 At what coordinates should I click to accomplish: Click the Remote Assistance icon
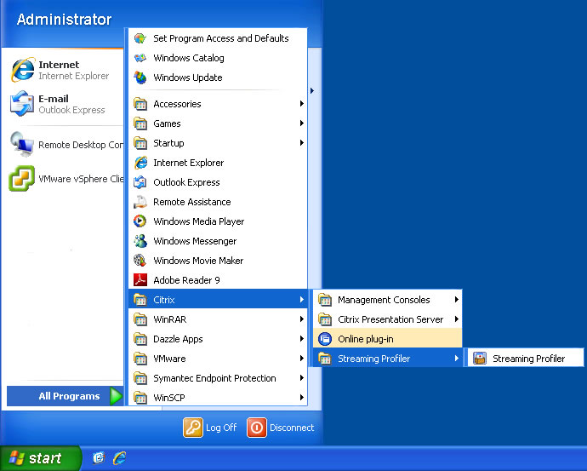(x=140, y=202)
